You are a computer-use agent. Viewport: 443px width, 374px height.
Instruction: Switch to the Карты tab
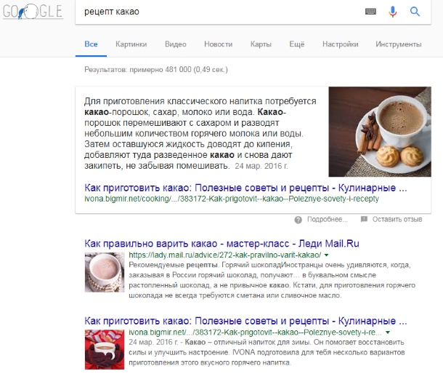pyautogui.click(x=261, y=44)
